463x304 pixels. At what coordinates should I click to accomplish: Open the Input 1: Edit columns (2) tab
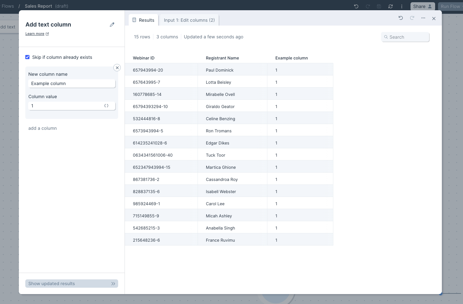click(x=189, y=20)
